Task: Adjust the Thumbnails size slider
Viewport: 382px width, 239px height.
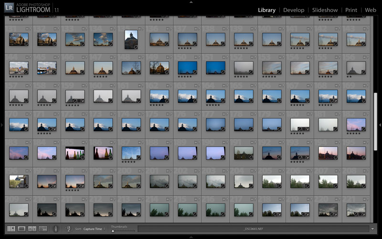Action: click(x=113, y=231)
